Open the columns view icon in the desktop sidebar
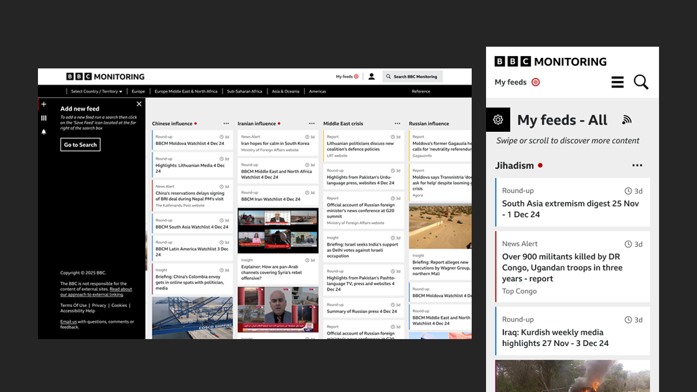 (44, 118)
